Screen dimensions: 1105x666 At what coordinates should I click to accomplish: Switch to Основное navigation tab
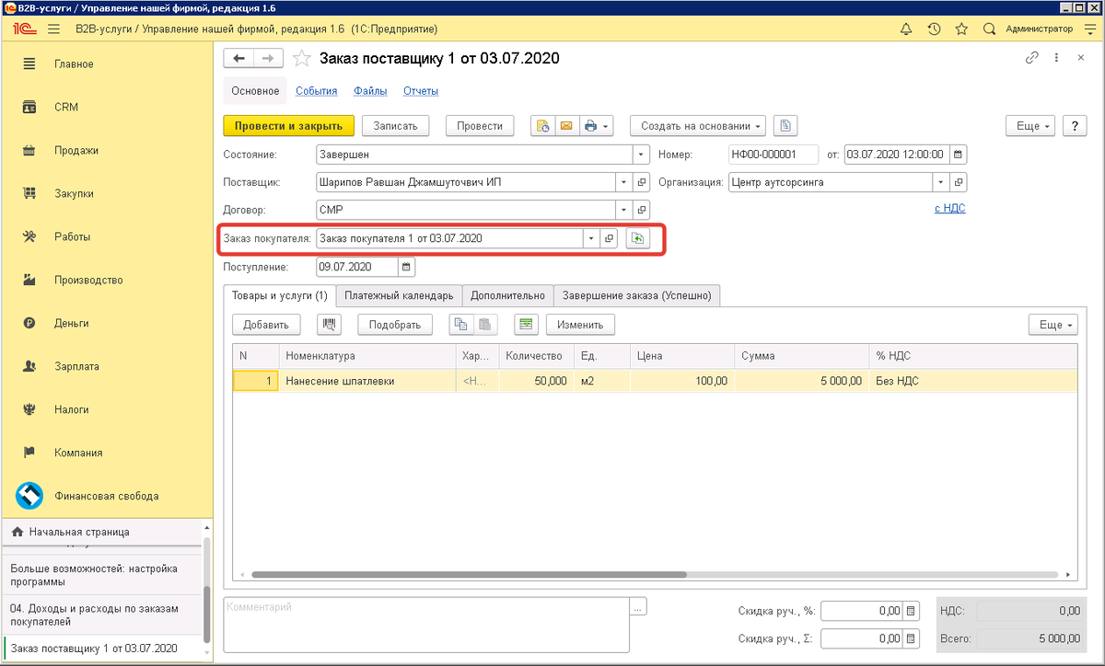255,91
